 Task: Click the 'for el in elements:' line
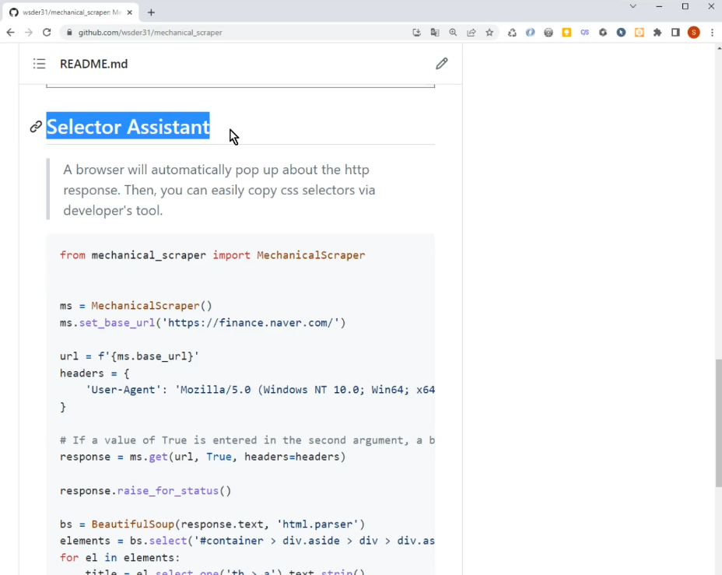[x=120, y=558]
